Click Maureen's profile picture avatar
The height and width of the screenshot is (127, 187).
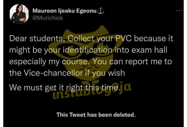pos(19,14)
